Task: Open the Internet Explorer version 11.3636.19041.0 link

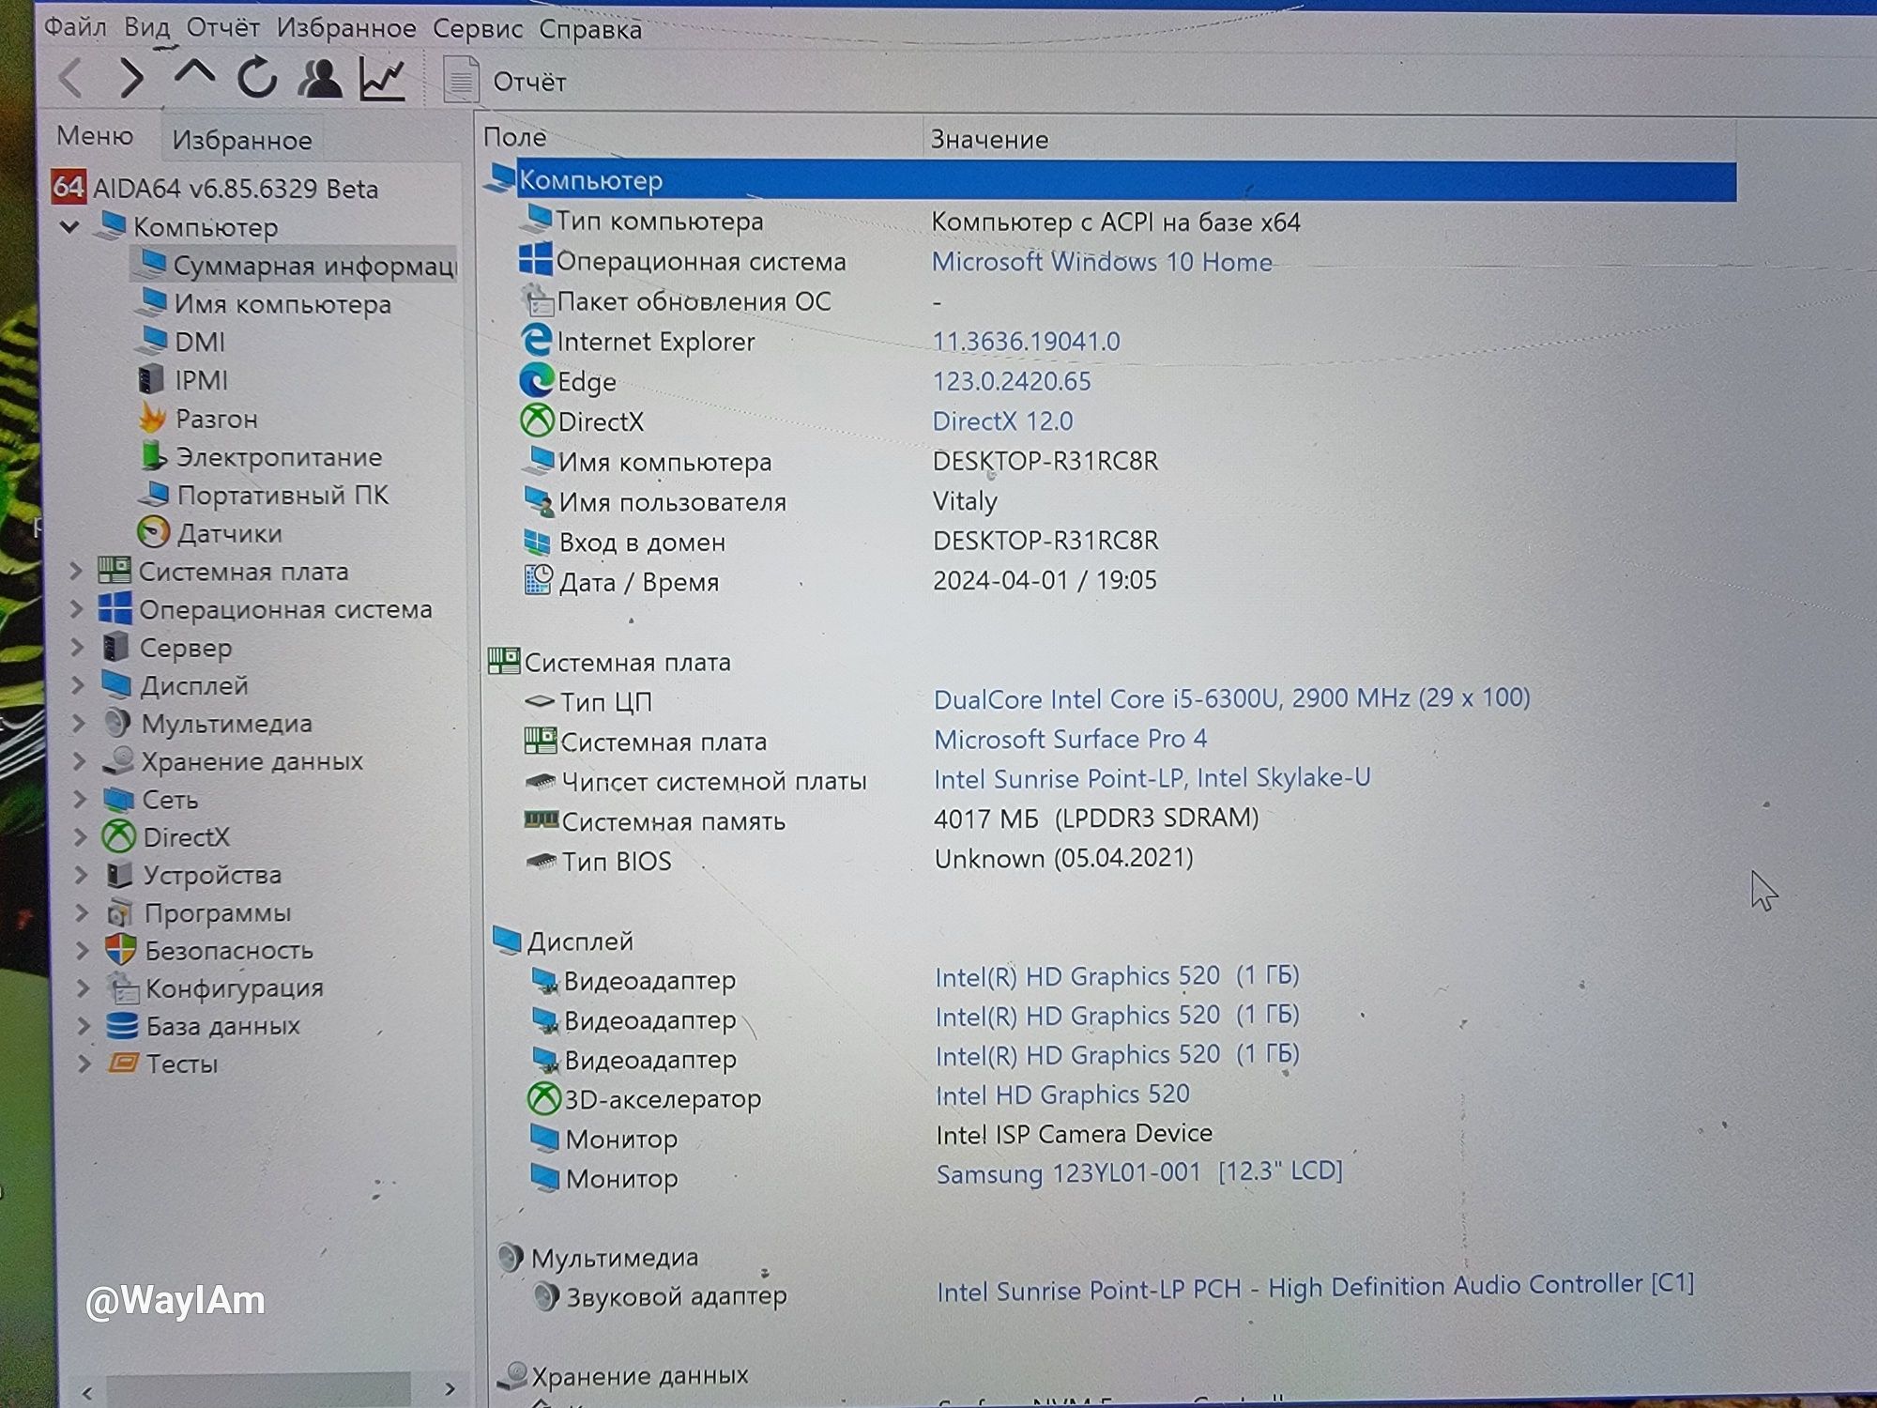Action: [1026, 341]
